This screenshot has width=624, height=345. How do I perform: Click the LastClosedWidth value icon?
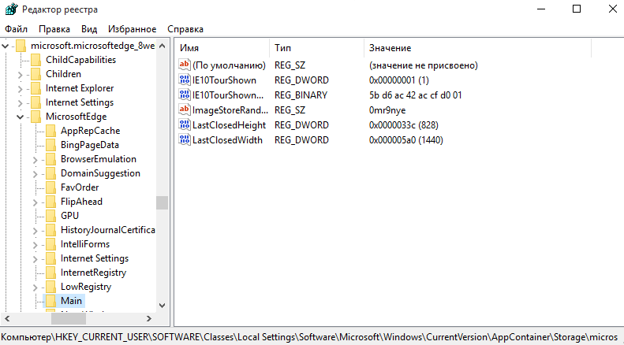click(185, 140)
